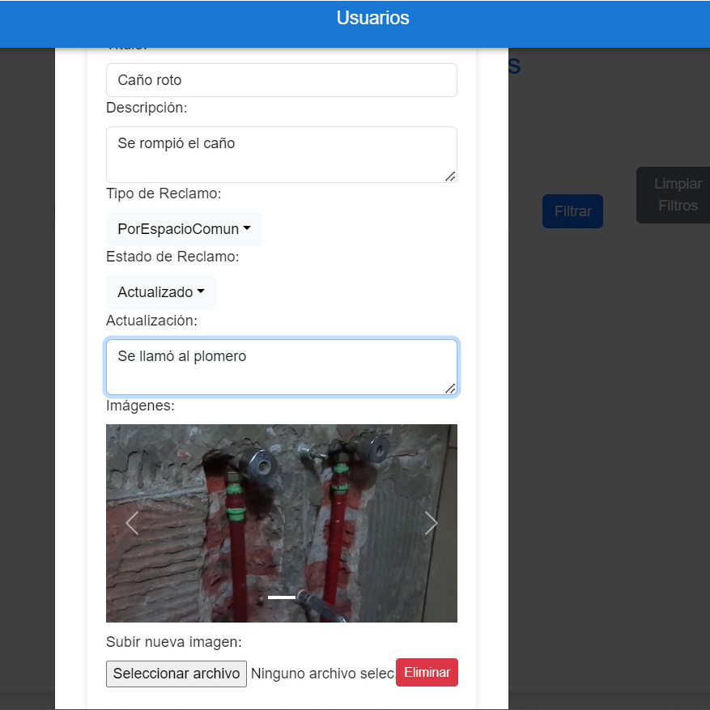Focus the title field containing Caño roto

point(281,80)
